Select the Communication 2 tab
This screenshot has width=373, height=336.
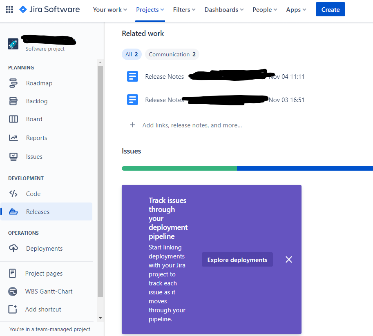tap(172, 54)
